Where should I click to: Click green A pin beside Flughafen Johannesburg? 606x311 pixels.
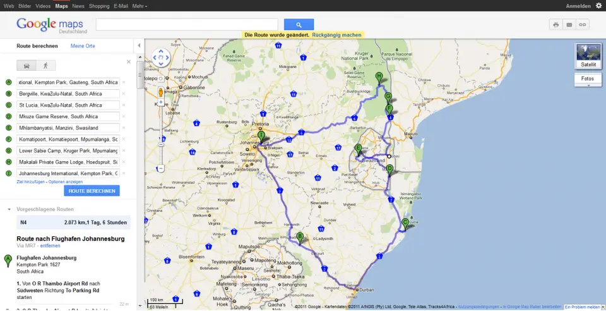[8, 260]
